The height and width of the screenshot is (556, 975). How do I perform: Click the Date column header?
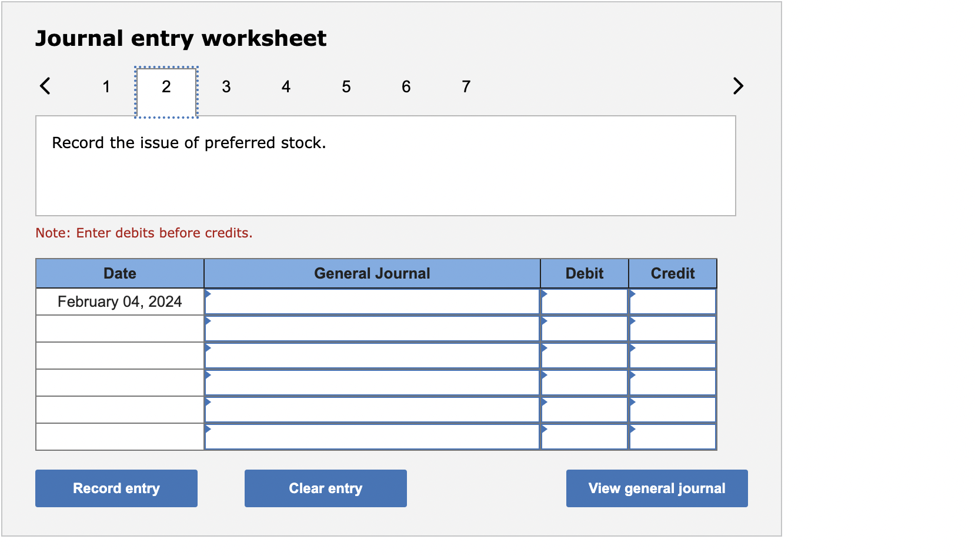pos(120,273)
